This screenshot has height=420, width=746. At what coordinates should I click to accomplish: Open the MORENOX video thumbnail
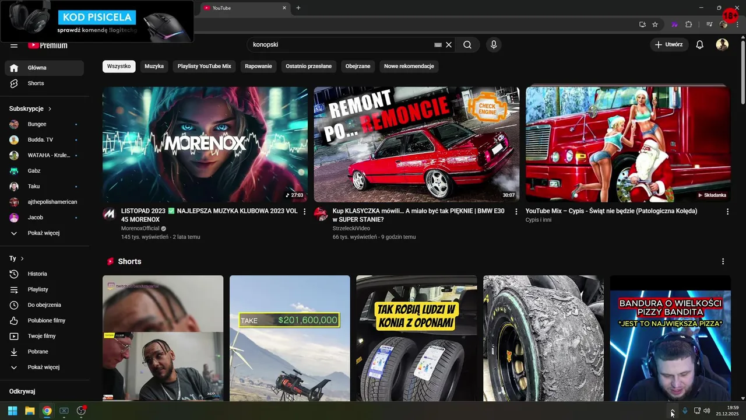tap(205, 144)
